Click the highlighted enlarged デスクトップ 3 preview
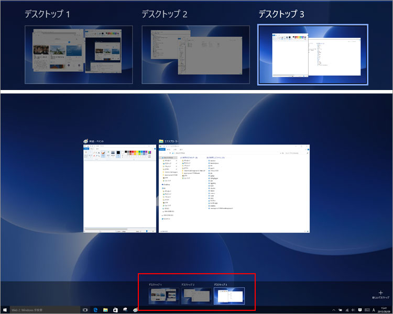This screenshot has height=314, width=393. point(313,54)
